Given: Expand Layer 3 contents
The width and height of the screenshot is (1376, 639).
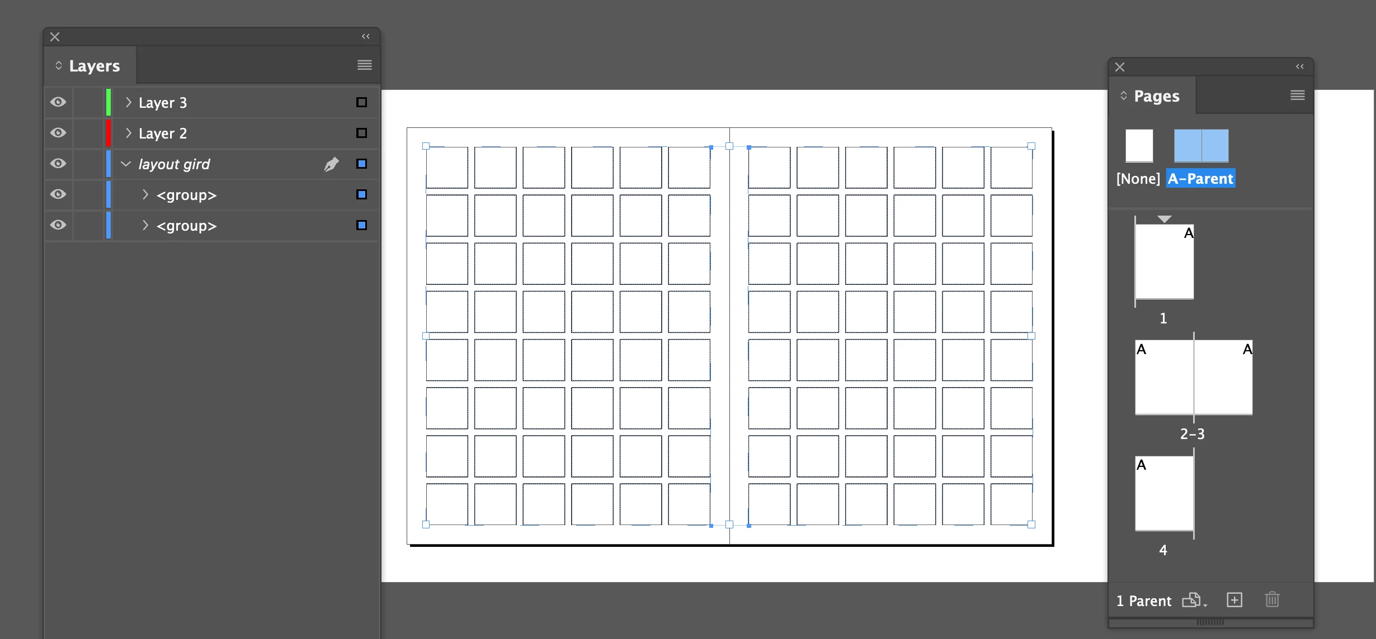Looking at the screenshot, I should coord(128,102).
